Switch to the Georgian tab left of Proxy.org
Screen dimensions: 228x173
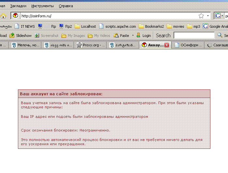coord(58,45)
